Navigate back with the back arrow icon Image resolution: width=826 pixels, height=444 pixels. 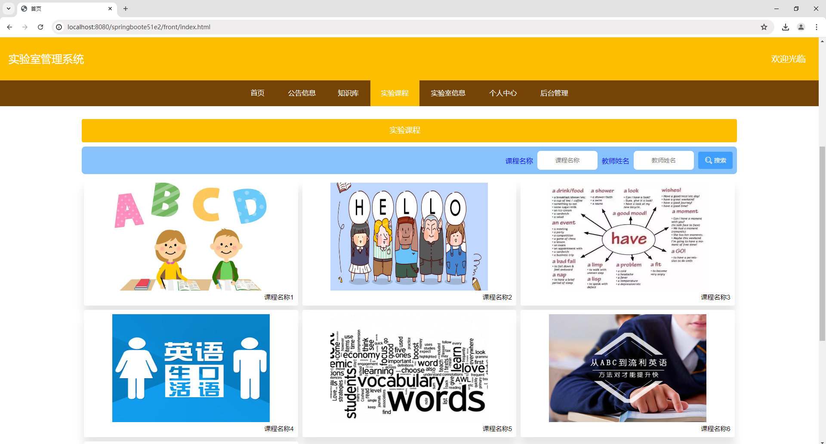[9, 27]
